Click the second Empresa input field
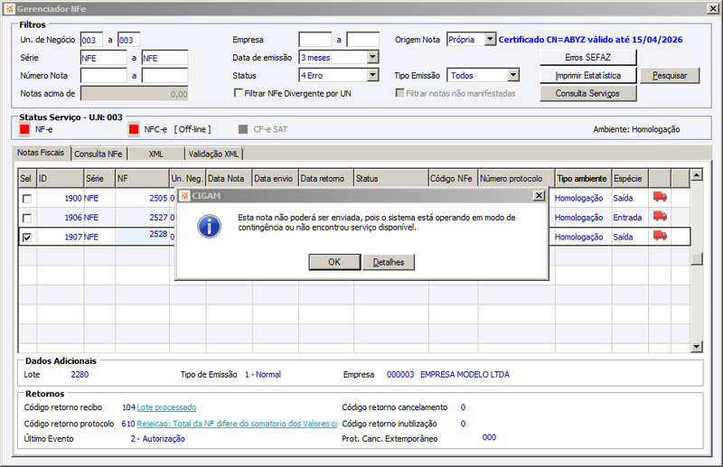723x467 pixels. pyautogui.click(x=363, y=40)
